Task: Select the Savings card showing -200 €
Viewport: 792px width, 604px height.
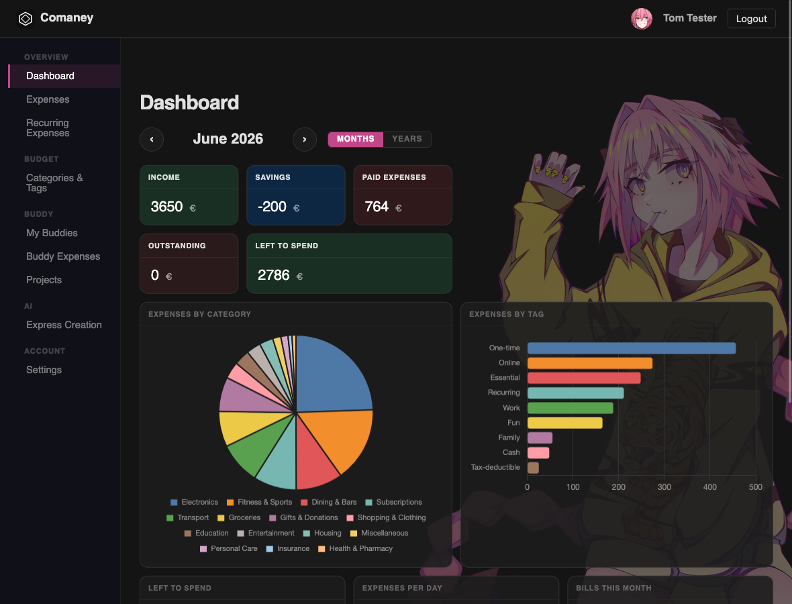Action: click(296, 195)
